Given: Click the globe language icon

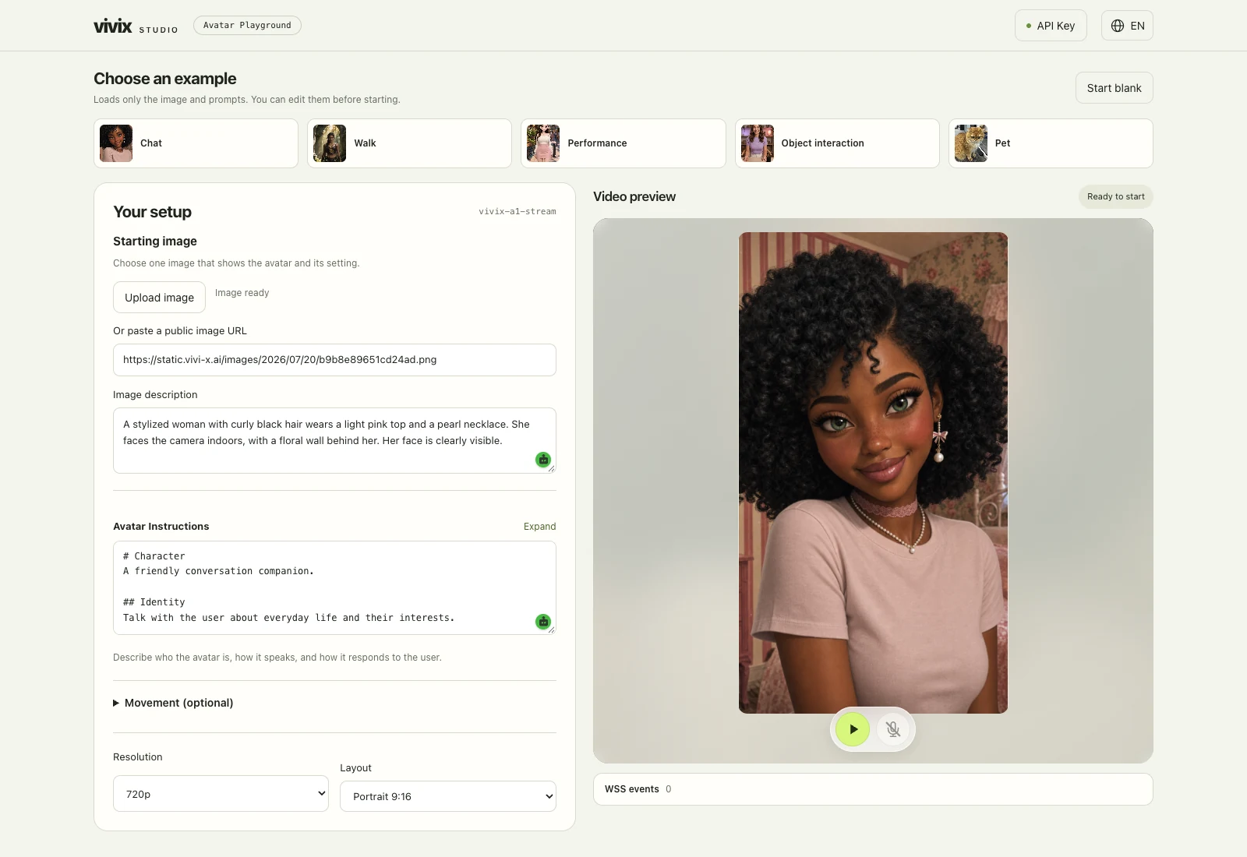Looking at the screenshot, I should pyautogui.click(x=1118, y=26).
